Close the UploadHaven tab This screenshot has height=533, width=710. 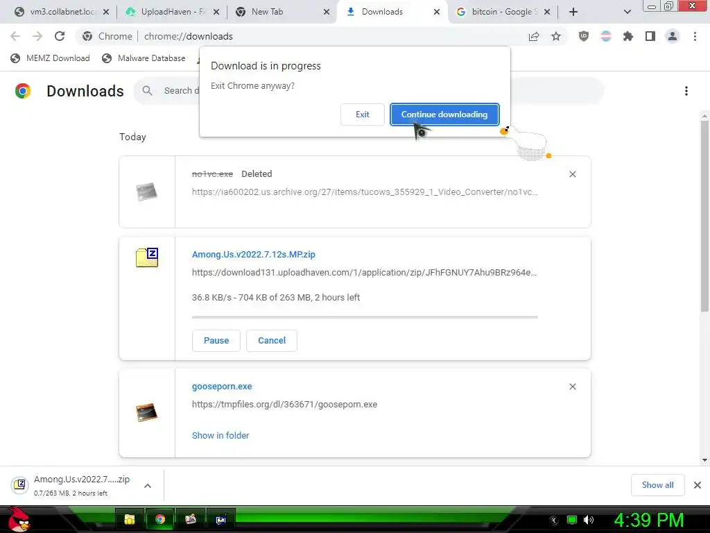pos(216,12)
